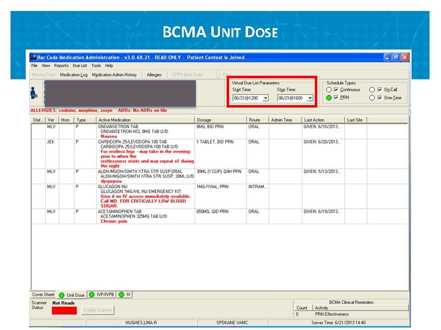Open the Tools menu

click(96, 65)
